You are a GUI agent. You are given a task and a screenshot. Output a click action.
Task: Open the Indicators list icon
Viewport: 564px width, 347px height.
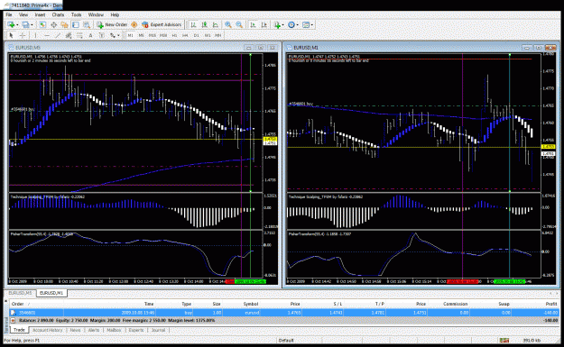pos(277,25)
